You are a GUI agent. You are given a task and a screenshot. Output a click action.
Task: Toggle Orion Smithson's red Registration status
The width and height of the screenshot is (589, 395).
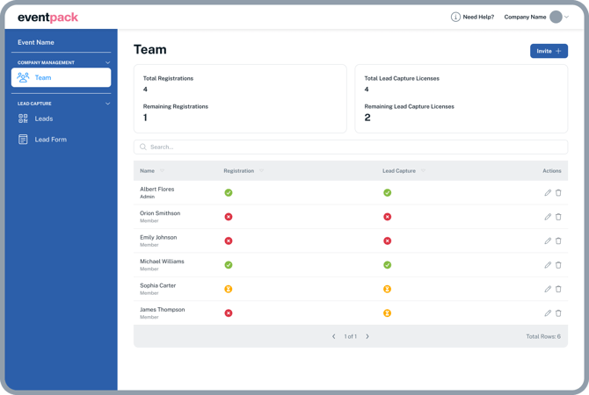pos(229,217)
